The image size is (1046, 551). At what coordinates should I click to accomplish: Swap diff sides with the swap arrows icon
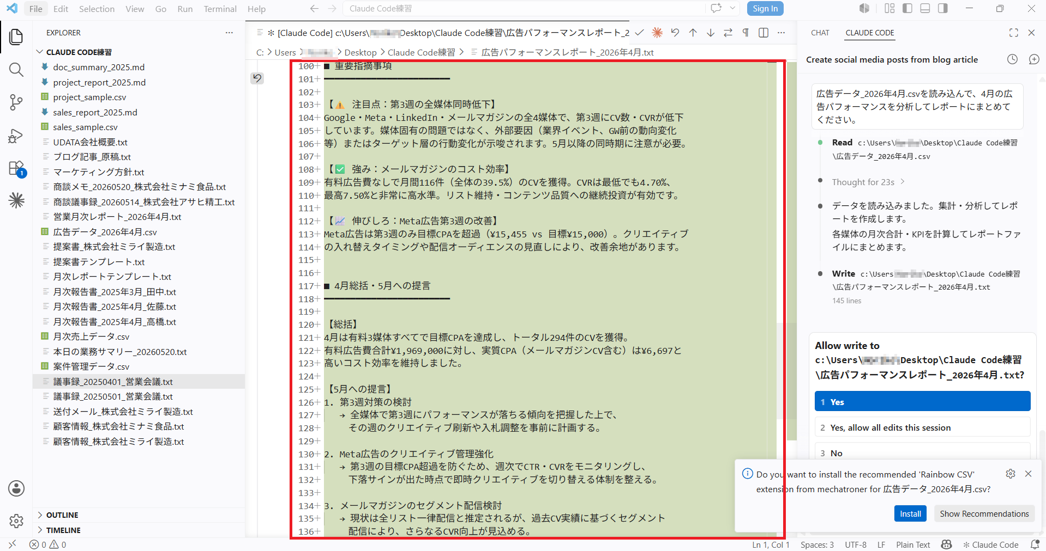pos(728,33)
